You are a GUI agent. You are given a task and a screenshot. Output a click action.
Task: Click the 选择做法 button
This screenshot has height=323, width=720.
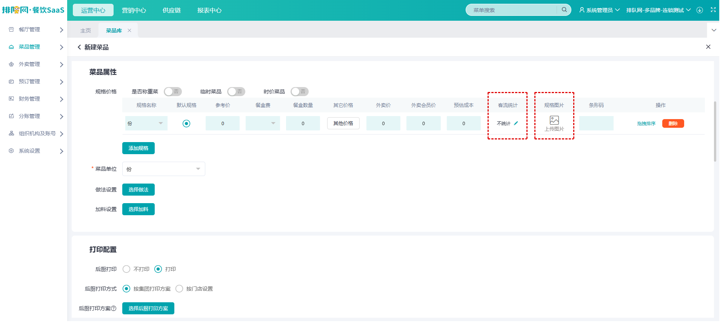(138, 190)
